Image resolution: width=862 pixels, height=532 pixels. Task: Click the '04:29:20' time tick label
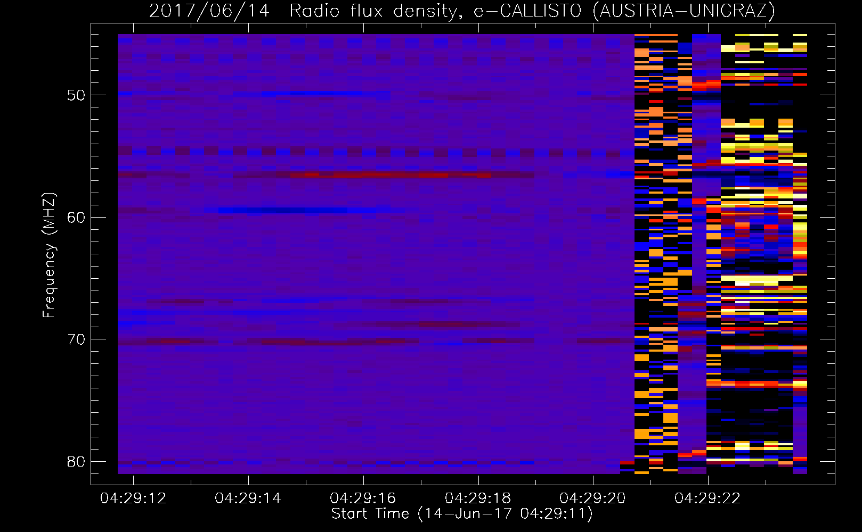pyautogui.click(x=592, y=498)
